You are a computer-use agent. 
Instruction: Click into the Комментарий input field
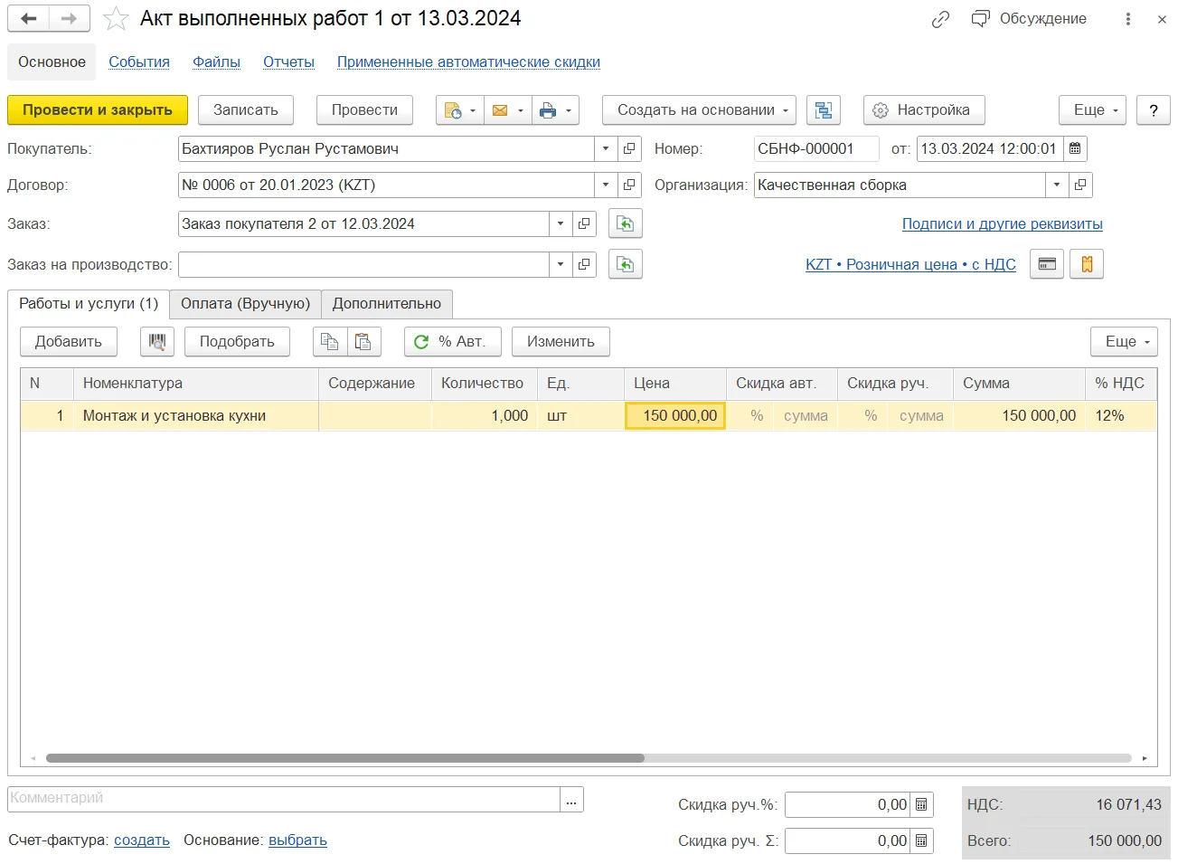[284, 799]
